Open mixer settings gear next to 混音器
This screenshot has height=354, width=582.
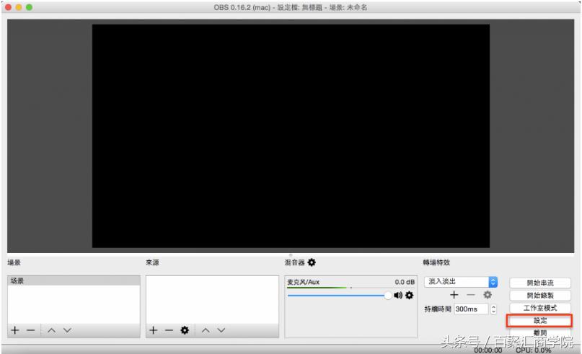pos(312,262)
